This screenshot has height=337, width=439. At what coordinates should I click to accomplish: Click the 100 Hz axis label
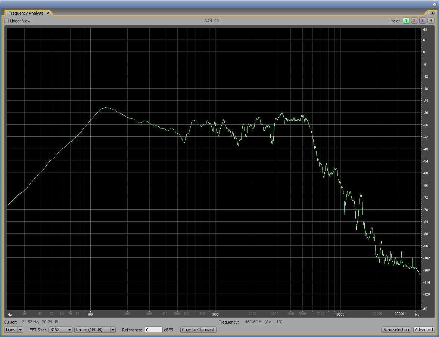[90, 315]
